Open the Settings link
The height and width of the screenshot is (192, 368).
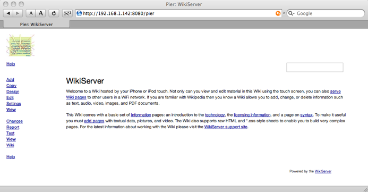14,104
